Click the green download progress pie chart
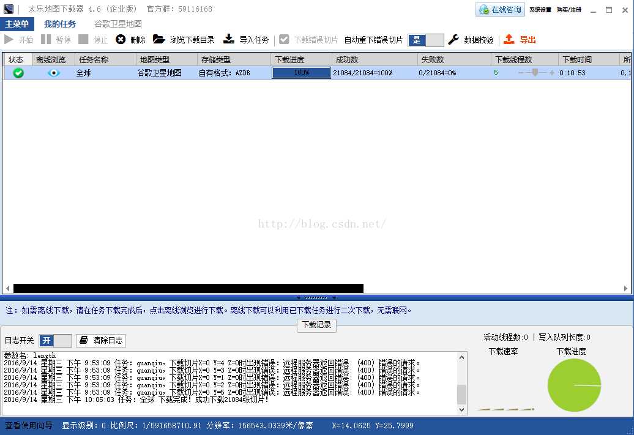634x435 pixels. 574,385
